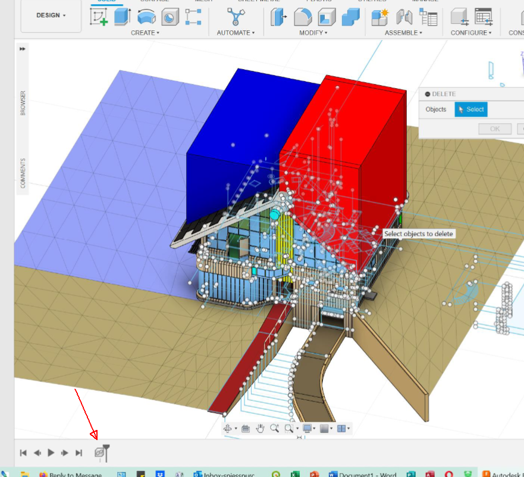Viewport: 524px width, 477px height.
Task: Activate the Press Pull tool in Modify
Action: point(279,18)
